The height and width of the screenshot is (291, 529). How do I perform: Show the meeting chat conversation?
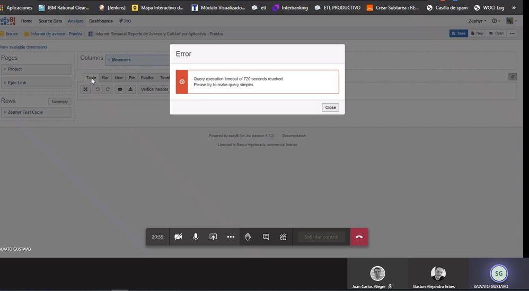pyautogui.click(x=266, y=237)
